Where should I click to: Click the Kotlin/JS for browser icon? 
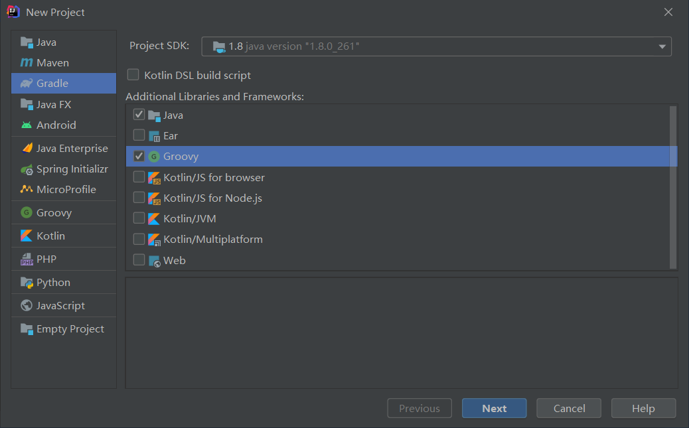coord(154,178)
